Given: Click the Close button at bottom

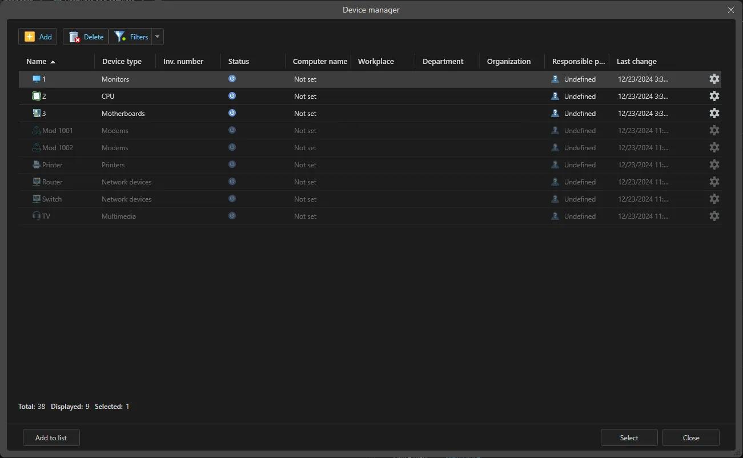Looking at the screenshot, I should 691,437.
